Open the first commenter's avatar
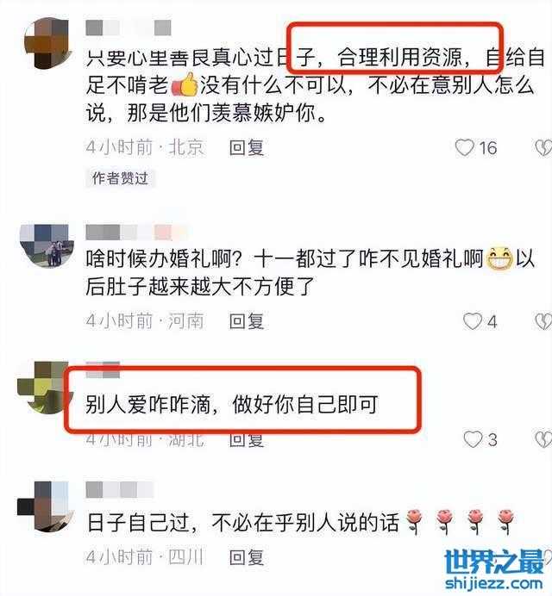The image size is (552, 596). point(47,42)
